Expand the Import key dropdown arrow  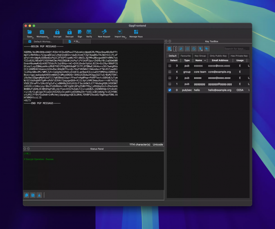point(126,37)
